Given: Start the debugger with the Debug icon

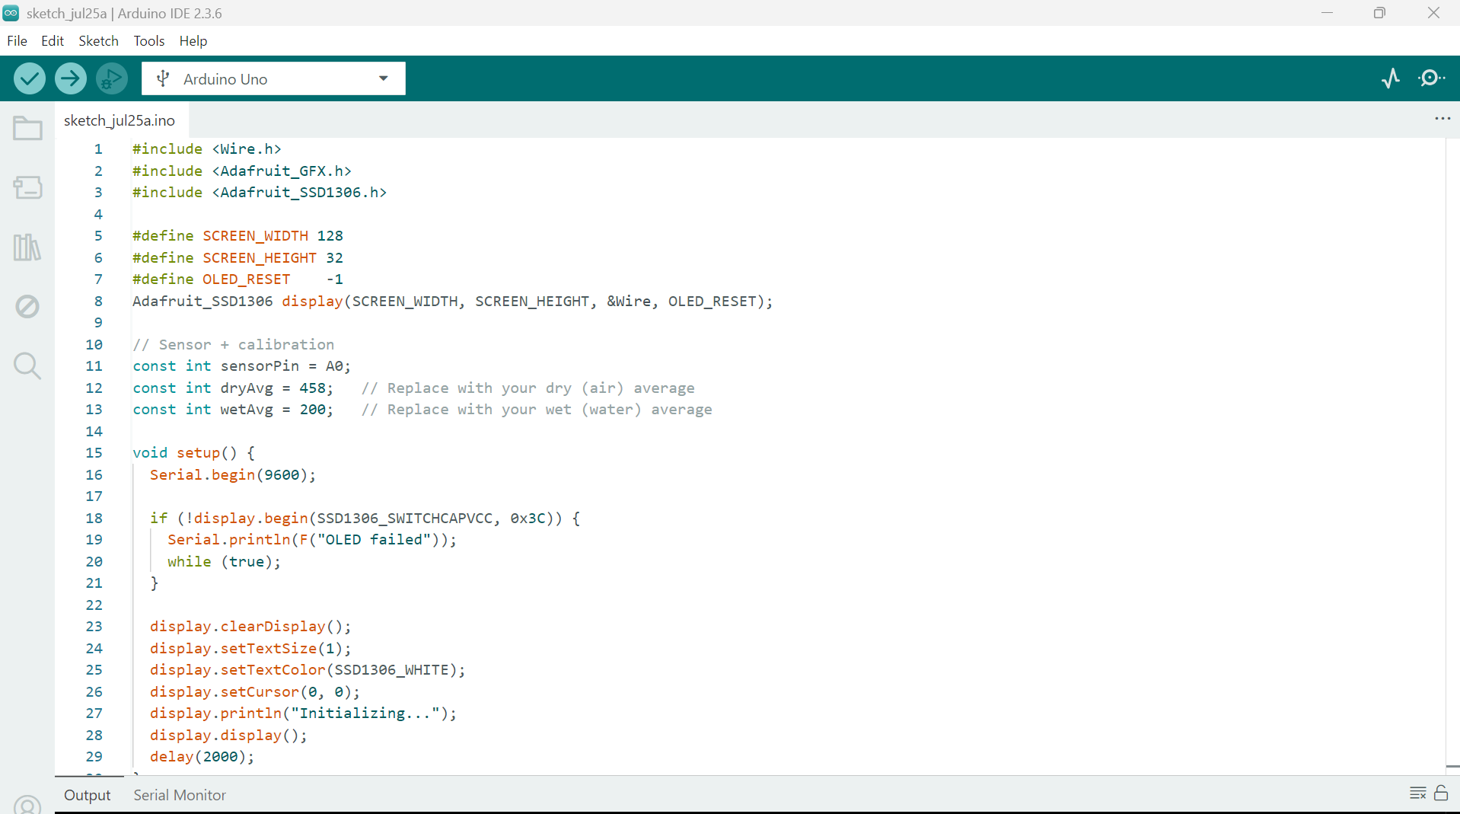Looking at the screenshot, I should [112, 78].
